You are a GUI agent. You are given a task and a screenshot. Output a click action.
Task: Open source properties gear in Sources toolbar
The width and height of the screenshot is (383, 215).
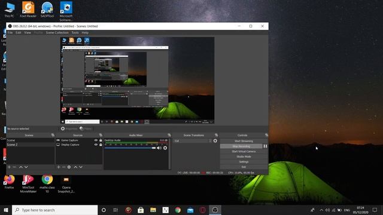(69, 167)
